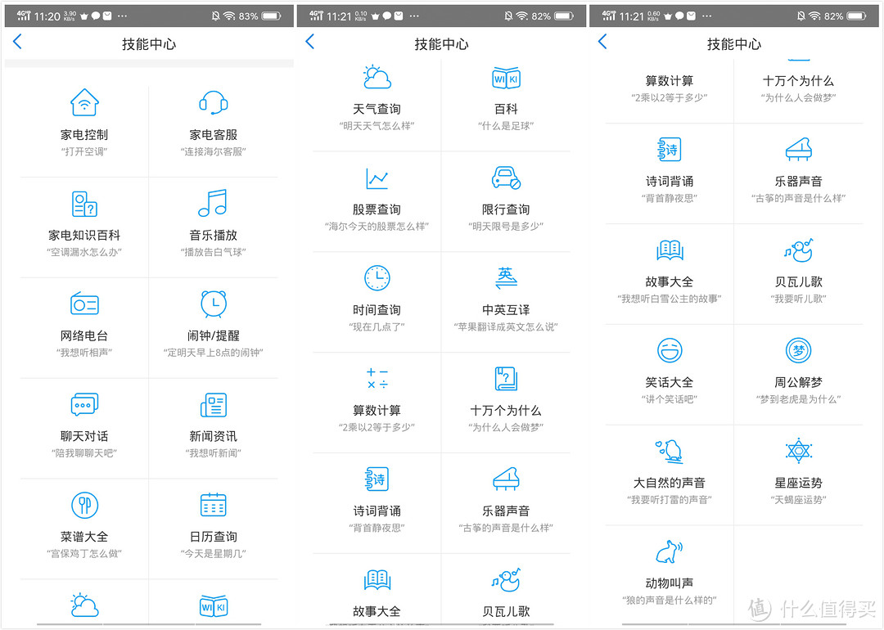
Task: Tap the example phrase "讲个笑话吧"
Action: 670,399
